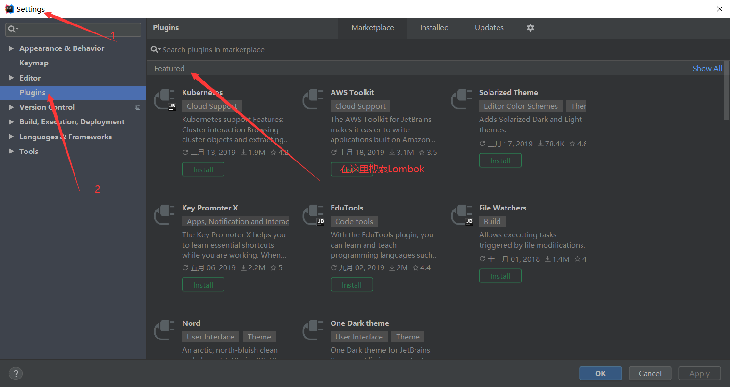Viewport: 730px width, 387px height.
Task: Expand the Tools settings section
Action: (11, 151)
